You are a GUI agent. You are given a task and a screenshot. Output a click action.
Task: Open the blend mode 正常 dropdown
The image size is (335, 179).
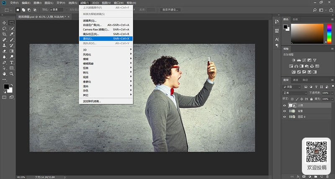tap(295, 93)
